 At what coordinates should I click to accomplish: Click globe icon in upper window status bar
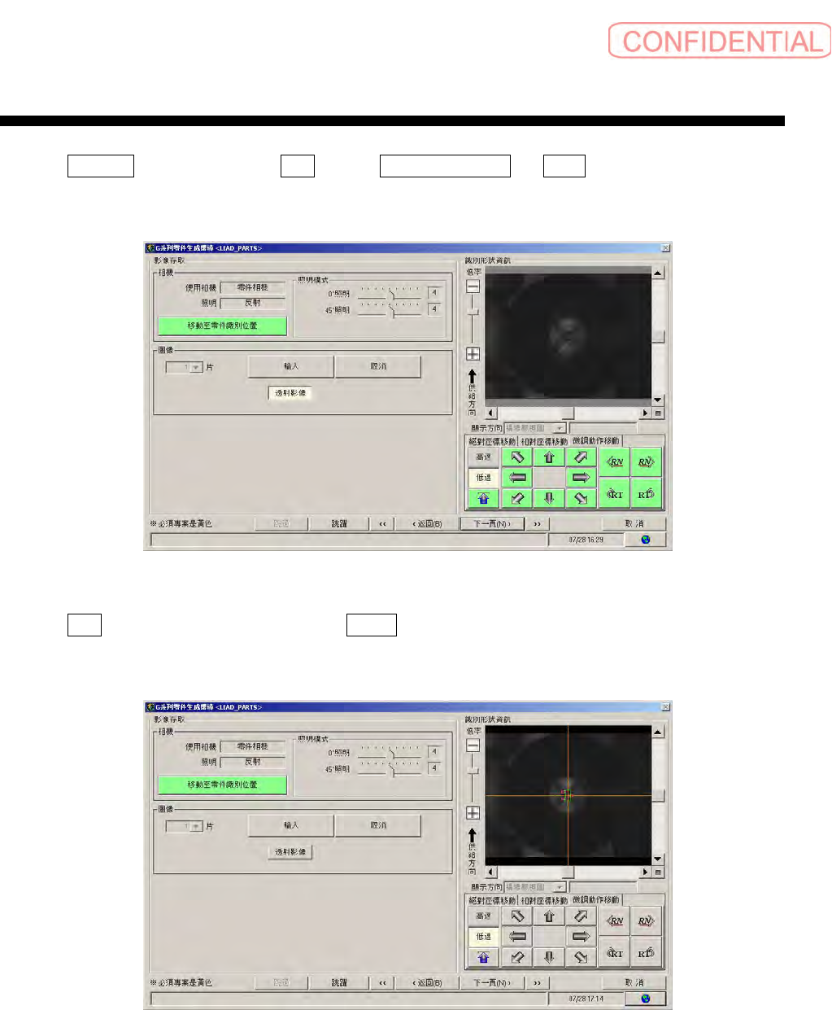point(645,540)
